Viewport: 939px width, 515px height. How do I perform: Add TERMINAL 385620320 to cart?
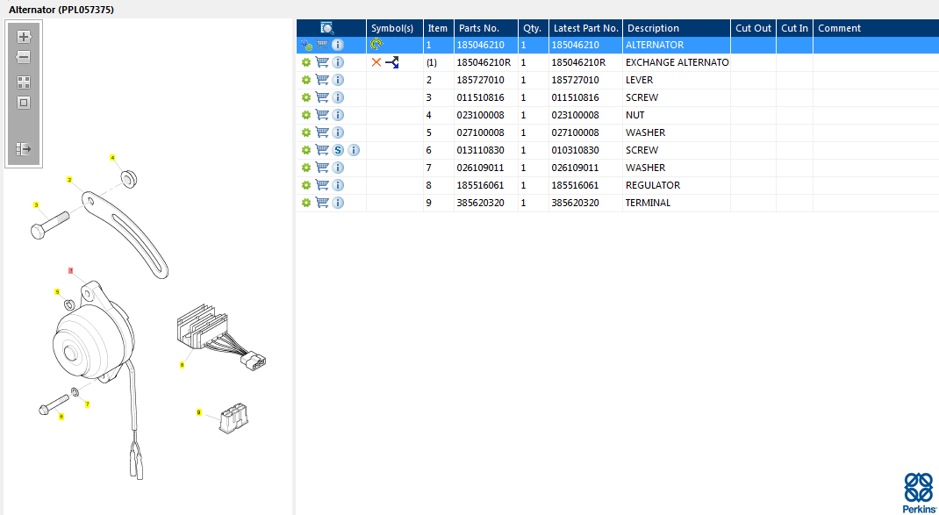click(322, 203)
